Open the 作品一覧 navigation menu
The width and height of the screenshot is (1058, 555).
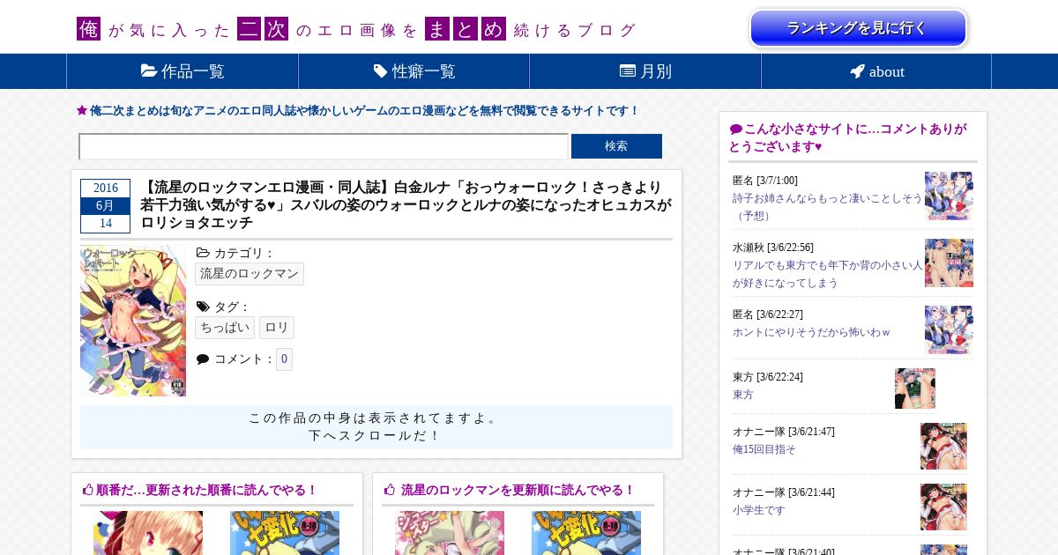pyautogui.click(x=183, y=71)
